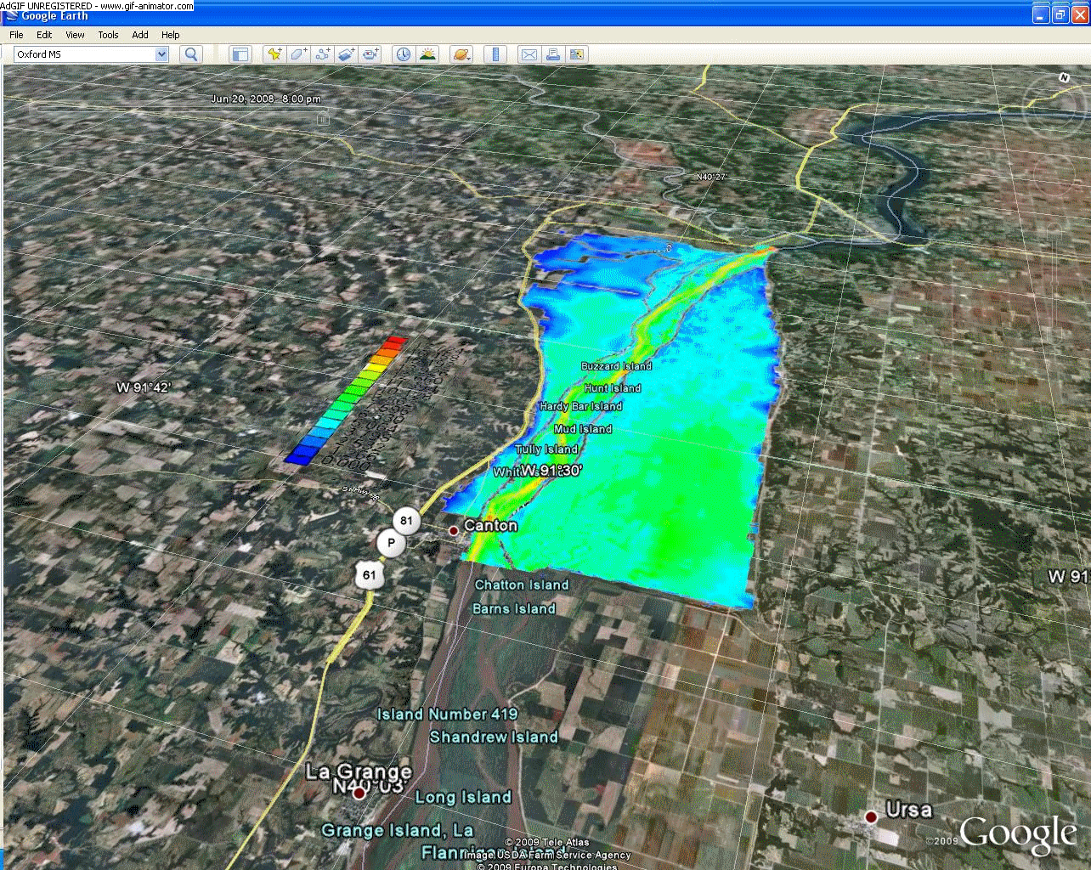Add a placemark with the pushpin icon
Viewport: 1091px width, 870px height.
point(274,54)
